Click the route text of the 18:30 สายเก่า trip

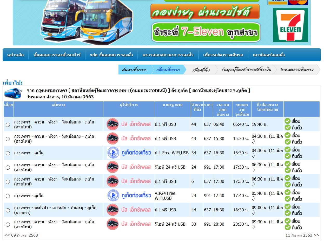coord(55,210)
